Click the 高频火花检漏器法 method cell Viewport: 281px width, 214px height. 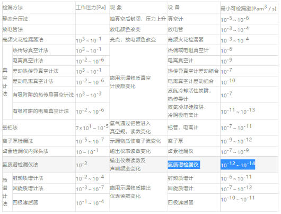point(23,40)
